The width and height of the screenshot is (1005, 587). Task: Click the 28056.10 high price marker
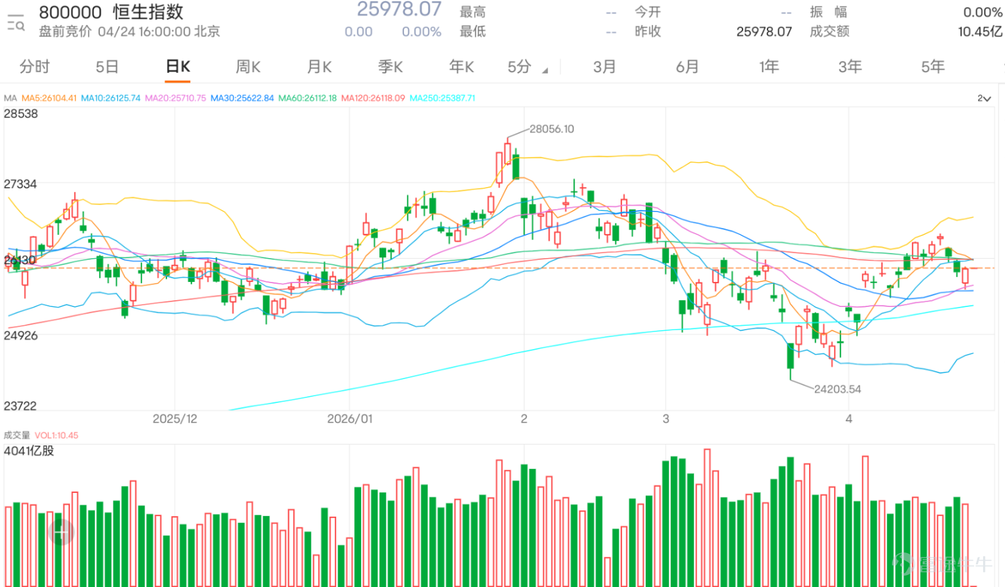pos(551,129)
